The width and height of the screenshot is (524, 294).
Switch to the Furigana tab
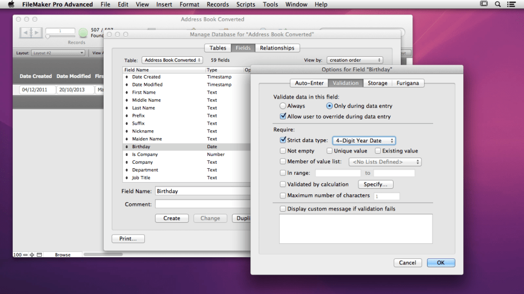(x=407, y=83)
